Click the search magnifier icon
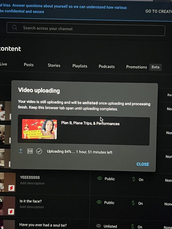172x229 pixels. point(15,27)
